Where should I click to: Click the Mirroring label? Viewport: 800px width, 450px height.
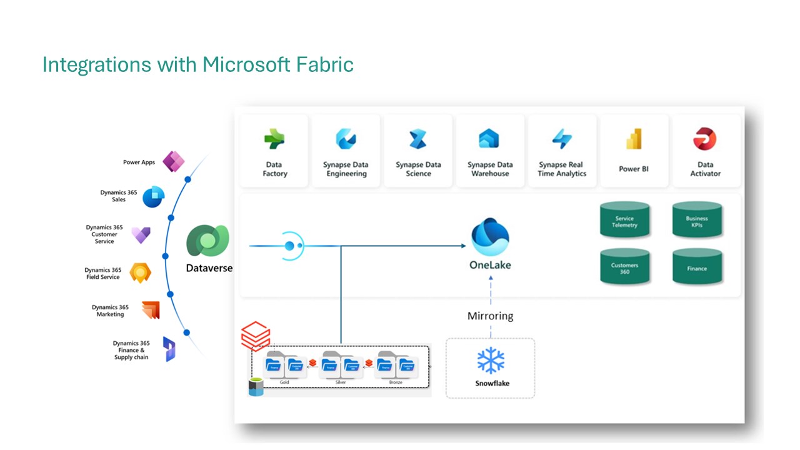point(491,316)
